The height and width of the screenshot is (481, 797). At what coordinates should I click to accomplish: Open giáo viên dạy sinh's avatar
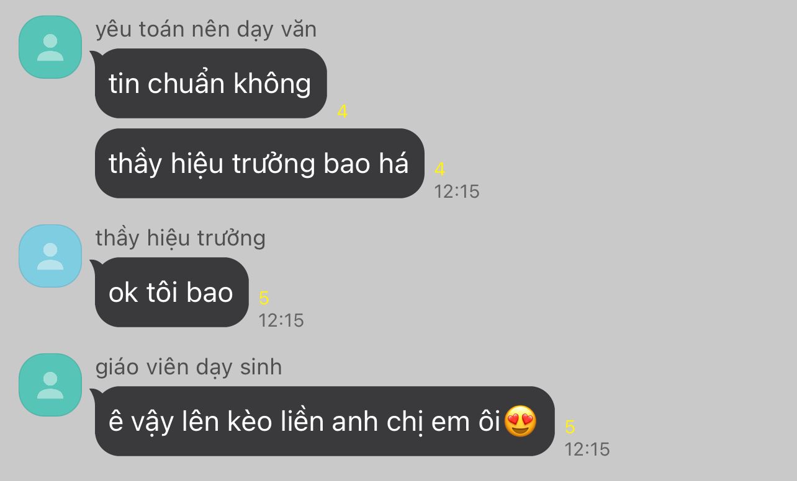pos(50,385)
